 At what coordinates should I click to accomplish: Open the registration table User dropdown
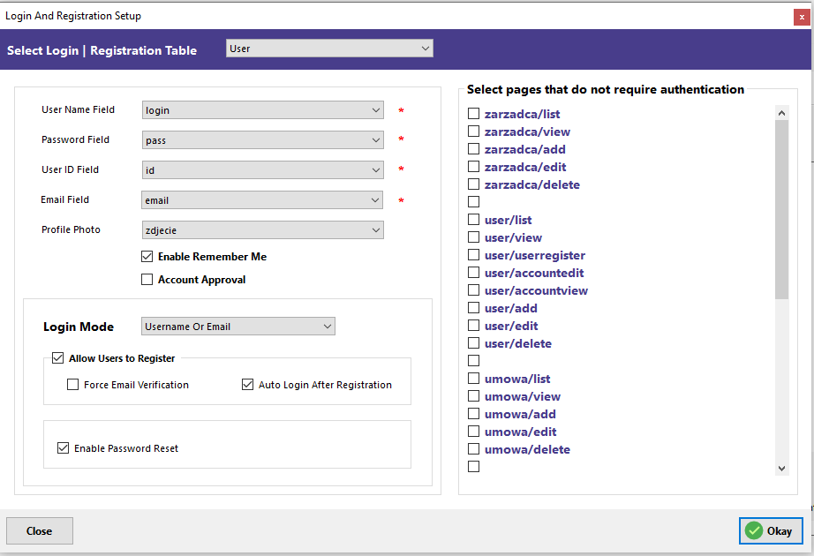329,49
